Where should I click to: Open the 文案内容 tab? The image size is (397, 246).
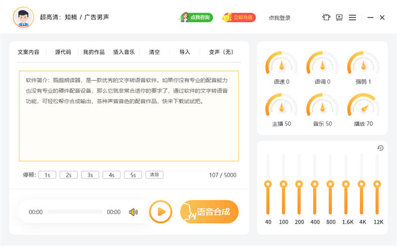pos(28,52)
